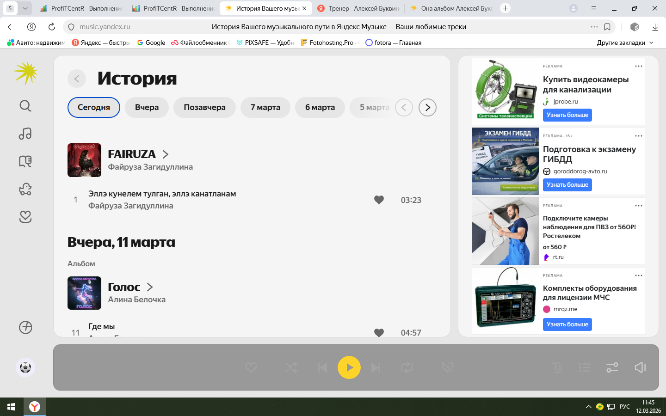The height and width of the screenshot is (416, 666).
Task: Unlike the track Эллэ кунелем тулган
Action: coord(379,200)
